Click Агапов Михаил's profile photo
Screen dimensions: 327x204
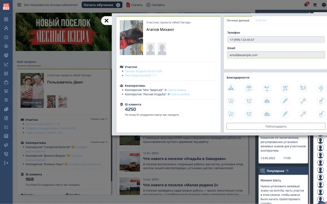pyautogui.click(x=131, y=38)
